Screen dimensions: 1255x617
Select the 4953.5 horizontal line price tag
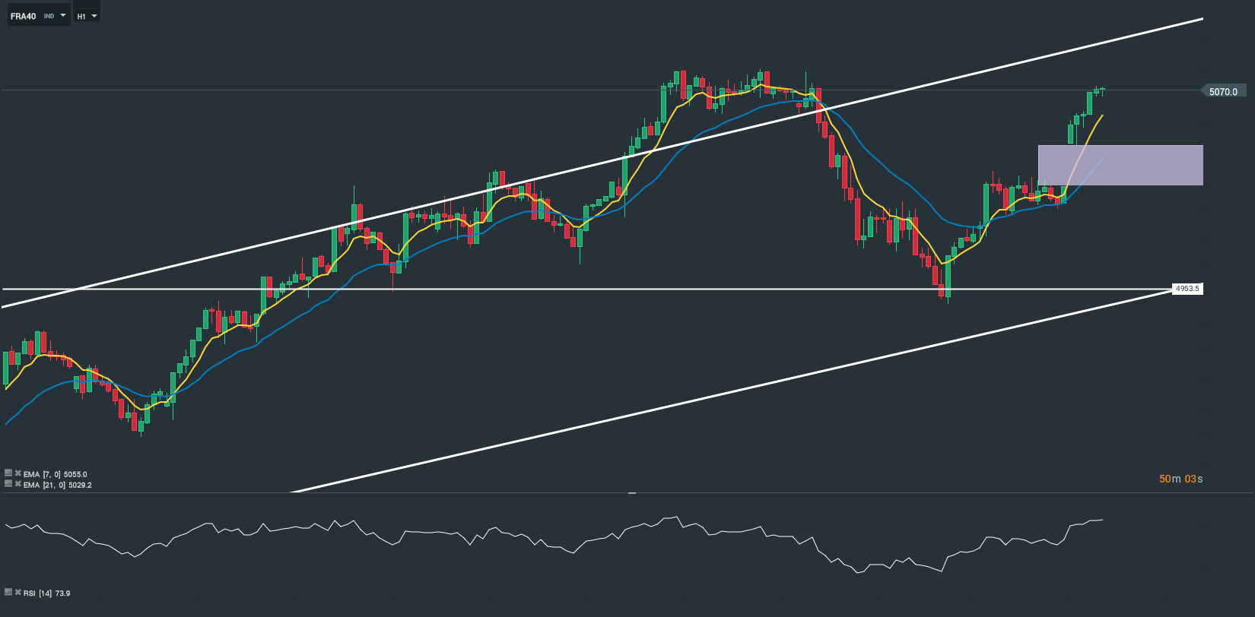[1187, 289]
